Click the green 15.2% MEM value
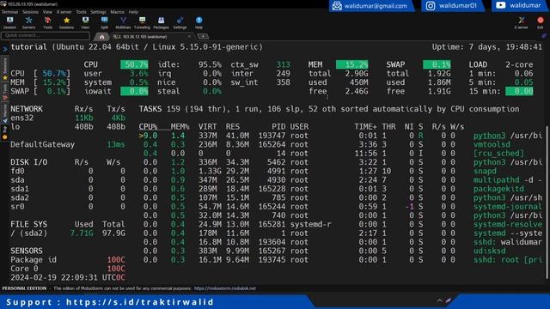Viewport: 550px width, 309px height. [352, 64]
